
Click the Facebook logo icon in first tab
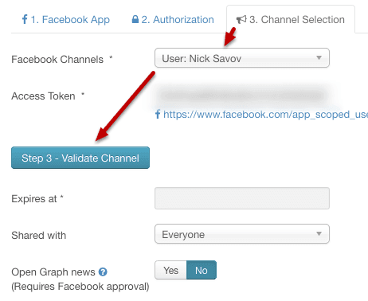25,19
